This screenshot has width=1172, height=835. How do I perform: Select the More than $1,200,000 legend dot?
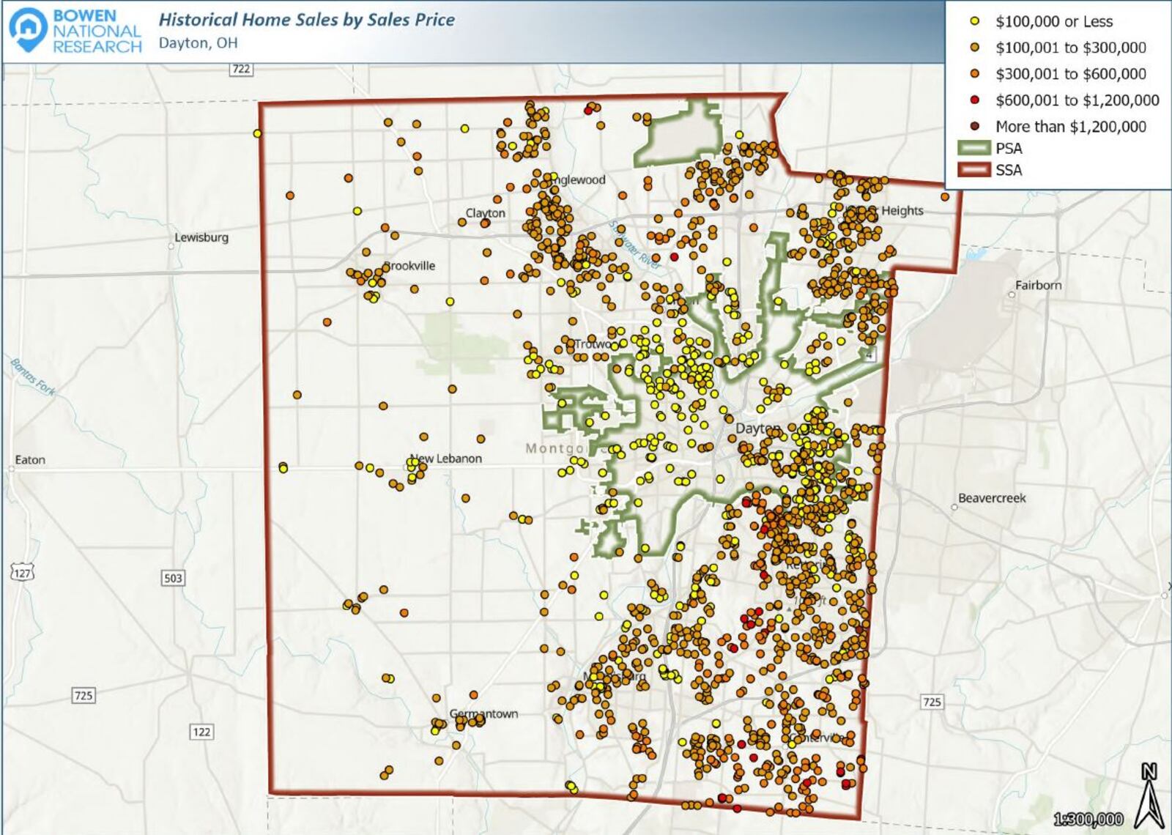(975, 126)
